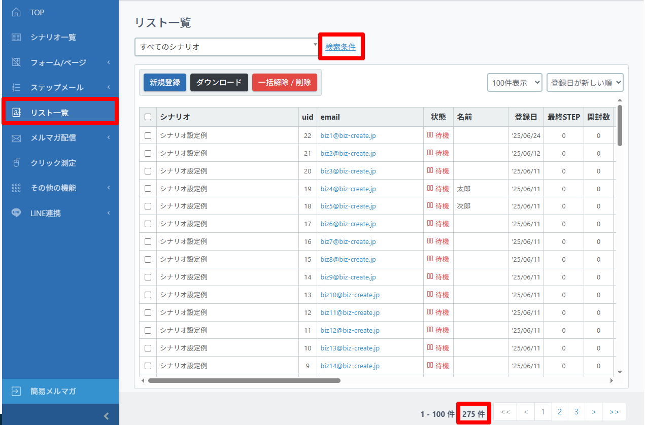Click the LINE連携 LINE icon
645x425 pixels.
16,213
